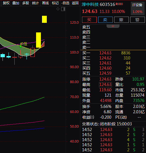
Task: Click 买一 volume 8836
Action: 126,53
